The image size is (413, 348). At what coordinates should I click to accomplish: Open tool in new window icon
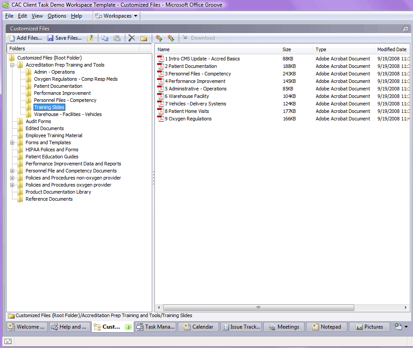(405, 29)
